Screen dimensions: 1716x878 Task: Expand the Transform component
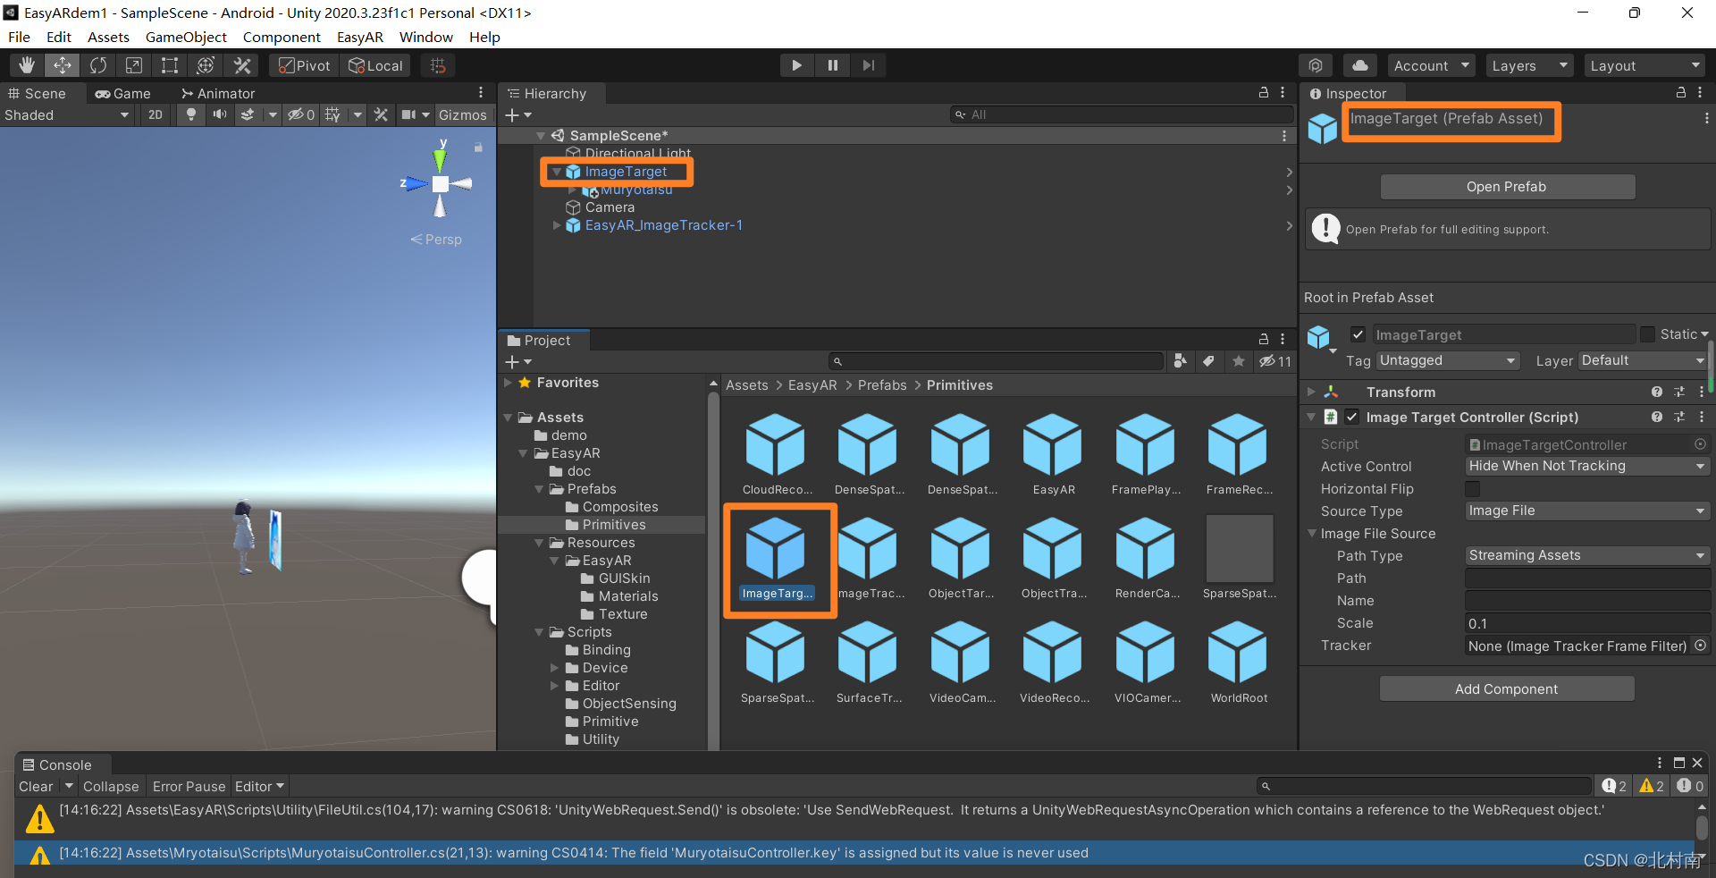coord(1311,392)
